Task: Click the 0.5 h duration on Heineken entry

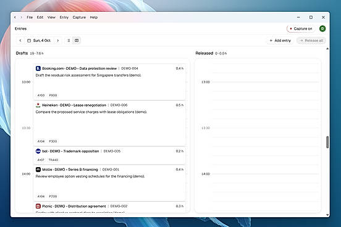Action: pos(180,105)
